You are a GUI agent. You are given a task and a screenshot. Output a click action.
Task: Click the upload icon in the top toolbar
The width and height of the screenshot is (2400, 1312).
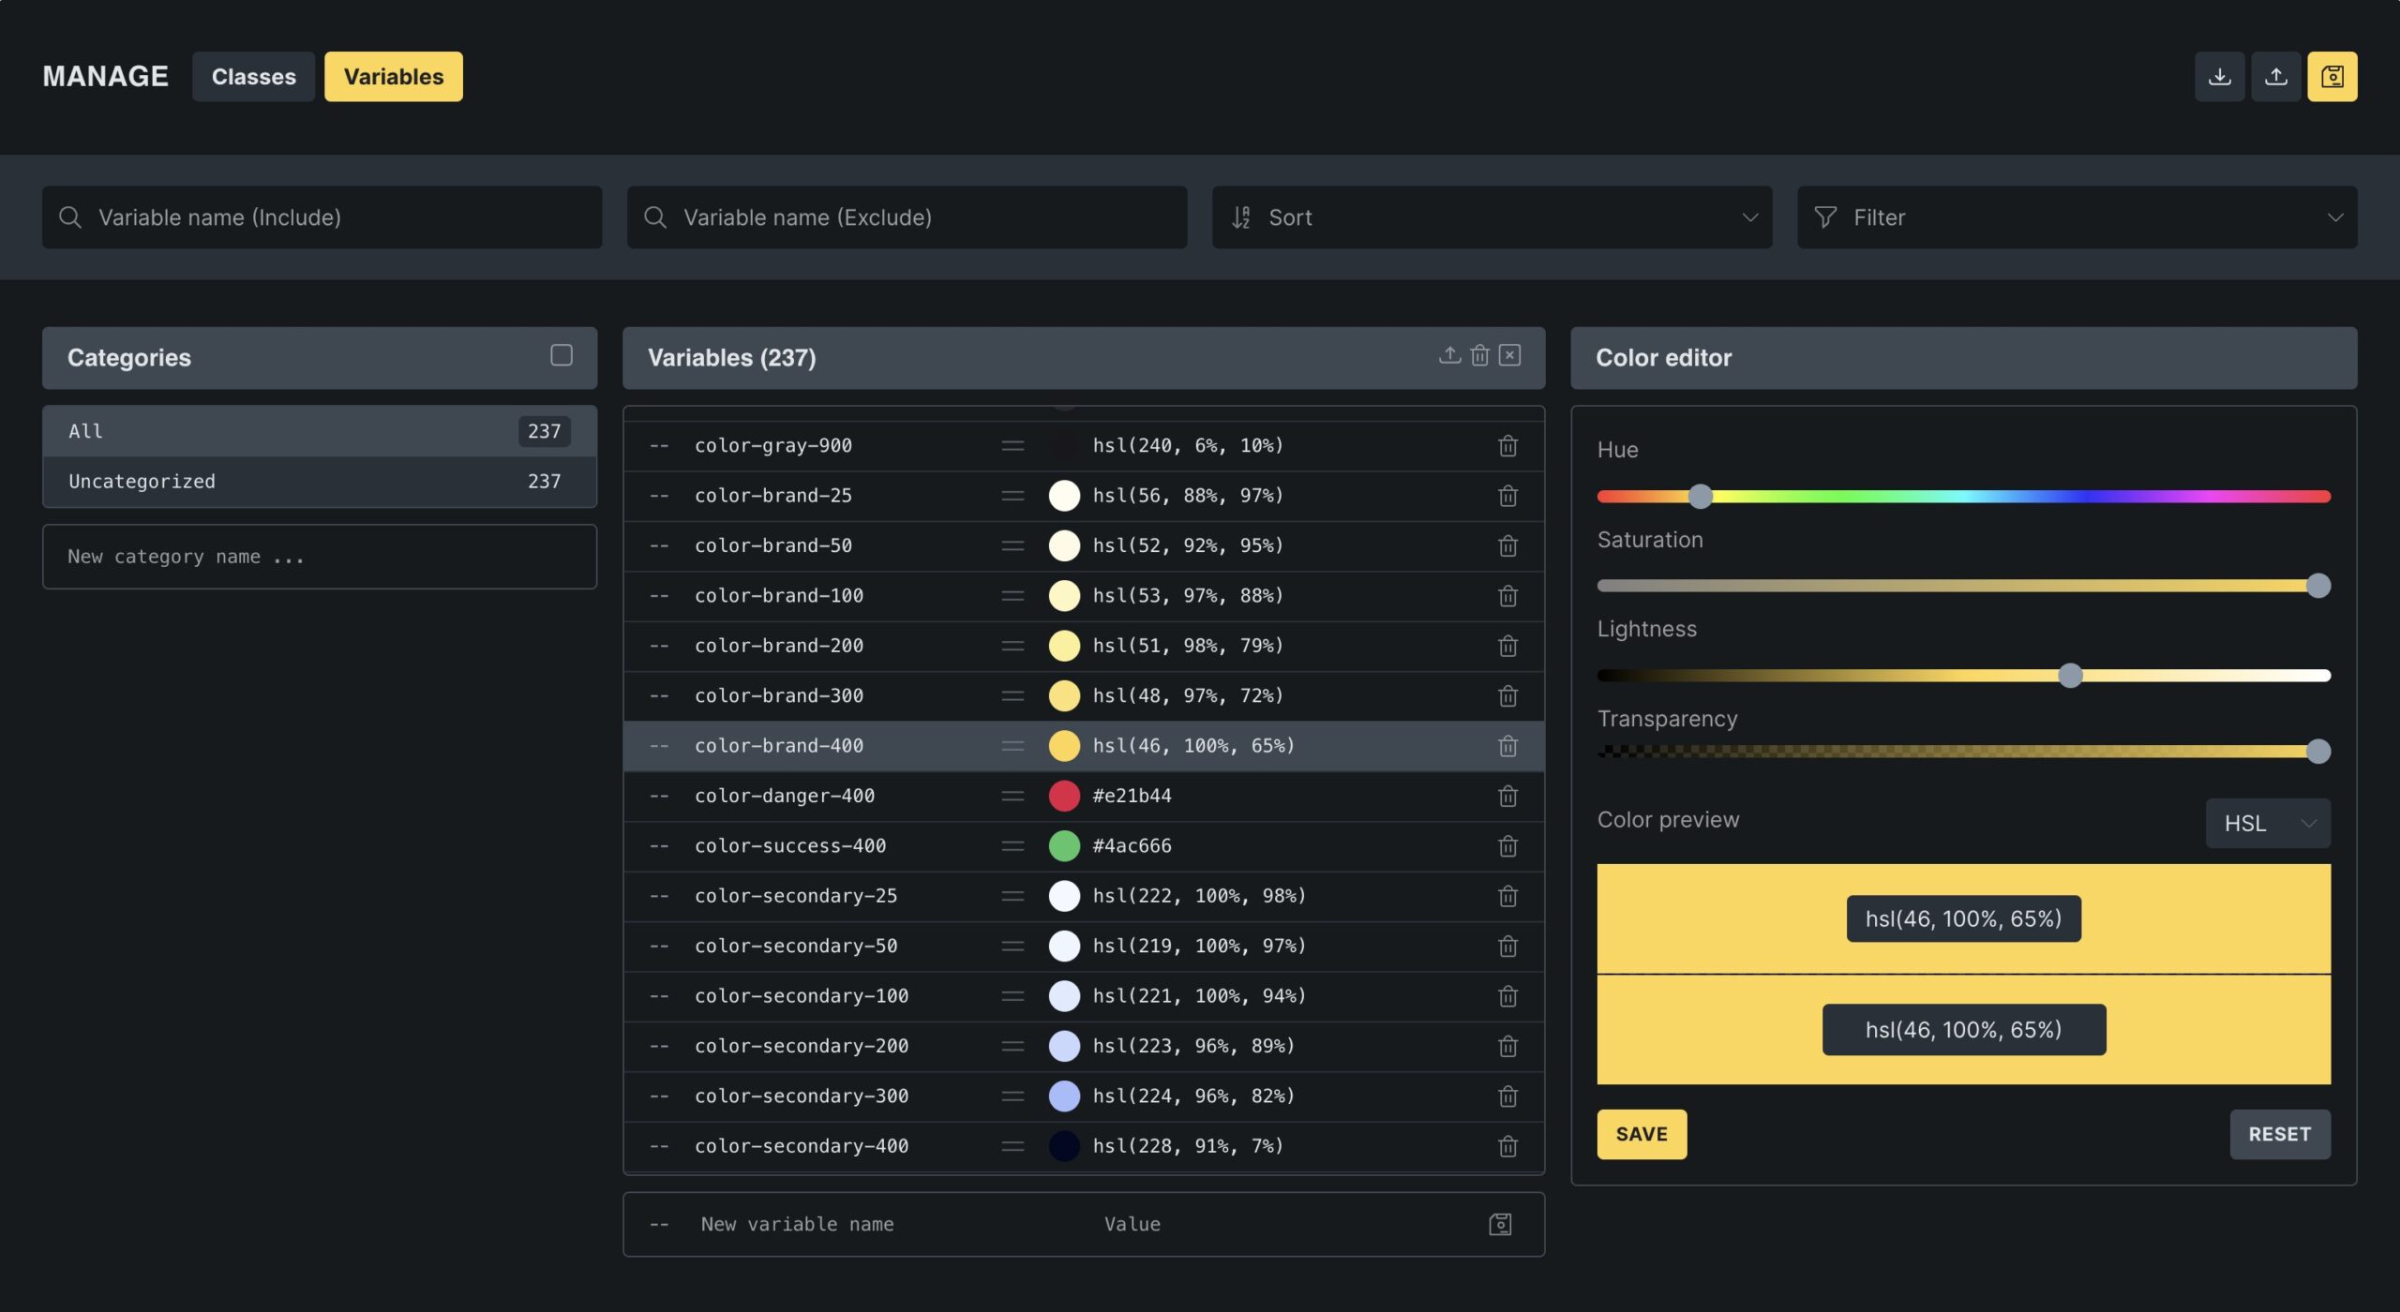(x=2275, y=77)
